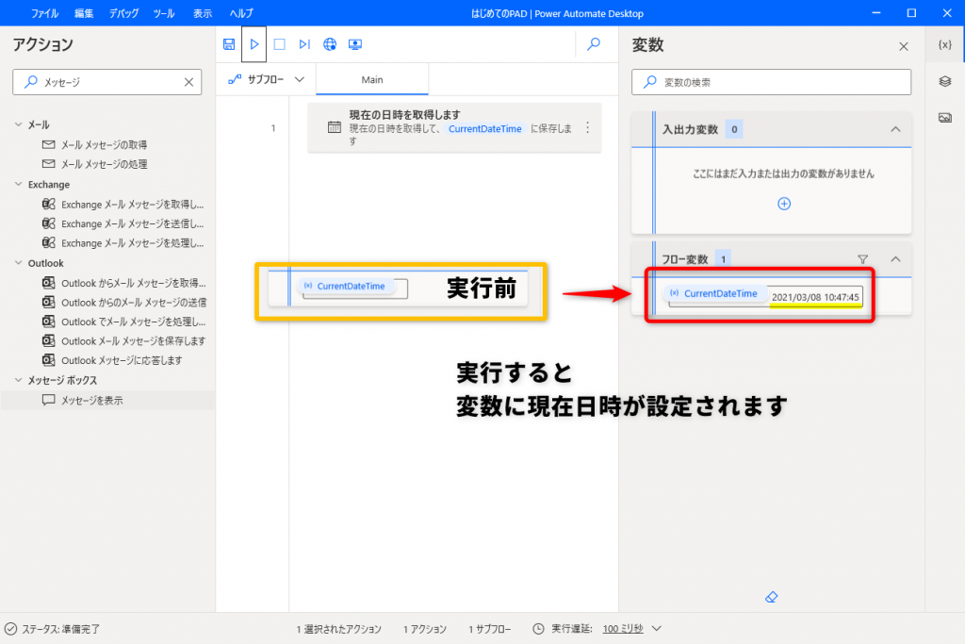Open the 編集 menu
965x644 pixels.
[84, 13]
